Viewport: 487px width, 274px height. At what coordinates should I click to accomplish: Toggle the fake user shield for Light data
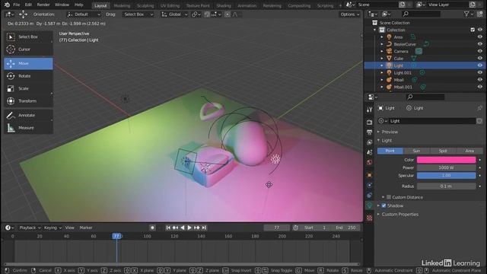point(479,121)
